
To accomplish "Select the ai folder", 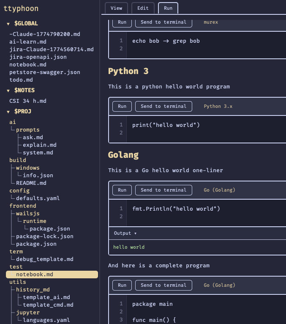I will [x=13, y=122].
